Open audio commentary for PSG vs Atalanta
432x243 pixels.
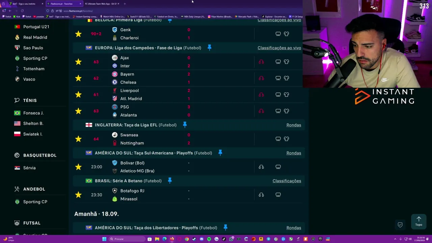[261, 111]
